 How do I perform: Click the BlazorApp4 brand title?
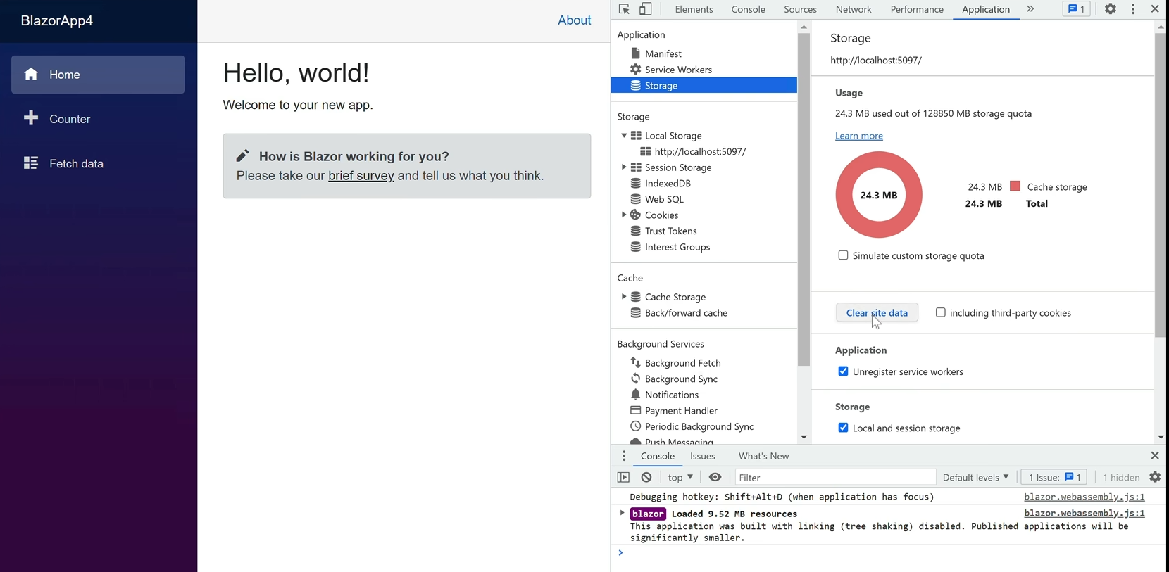tap(57, 20)
